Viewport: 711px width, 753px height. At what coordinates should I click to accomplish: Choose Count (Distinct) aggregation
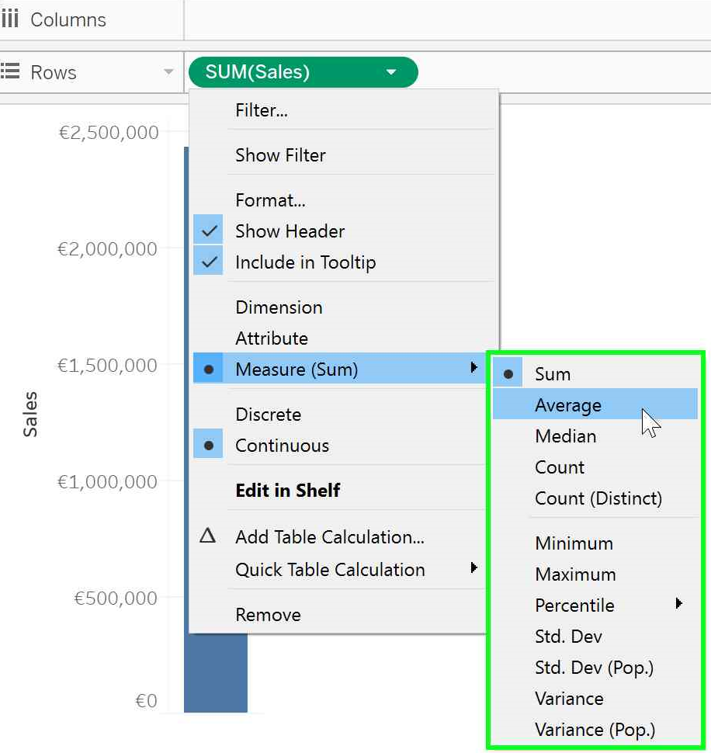click(598, 498)
